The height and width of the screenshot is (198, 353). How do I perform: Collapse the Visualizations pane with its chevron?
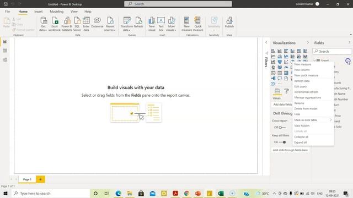308,42
